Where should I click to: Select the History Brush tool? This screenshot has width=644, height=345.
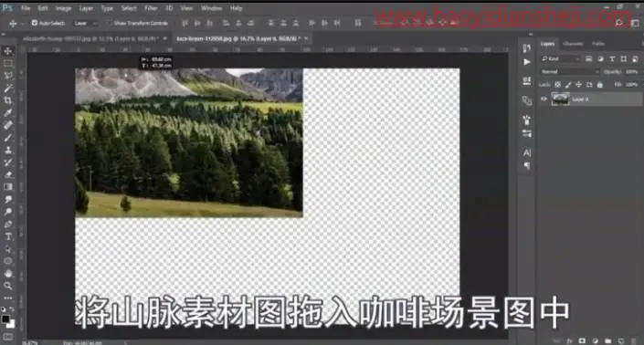(x=8, y=162)
